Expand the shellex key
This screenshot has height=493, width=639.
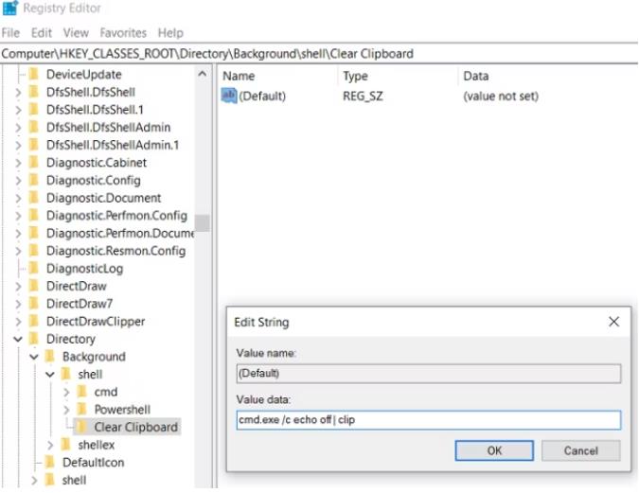click(x=50, y=446)
